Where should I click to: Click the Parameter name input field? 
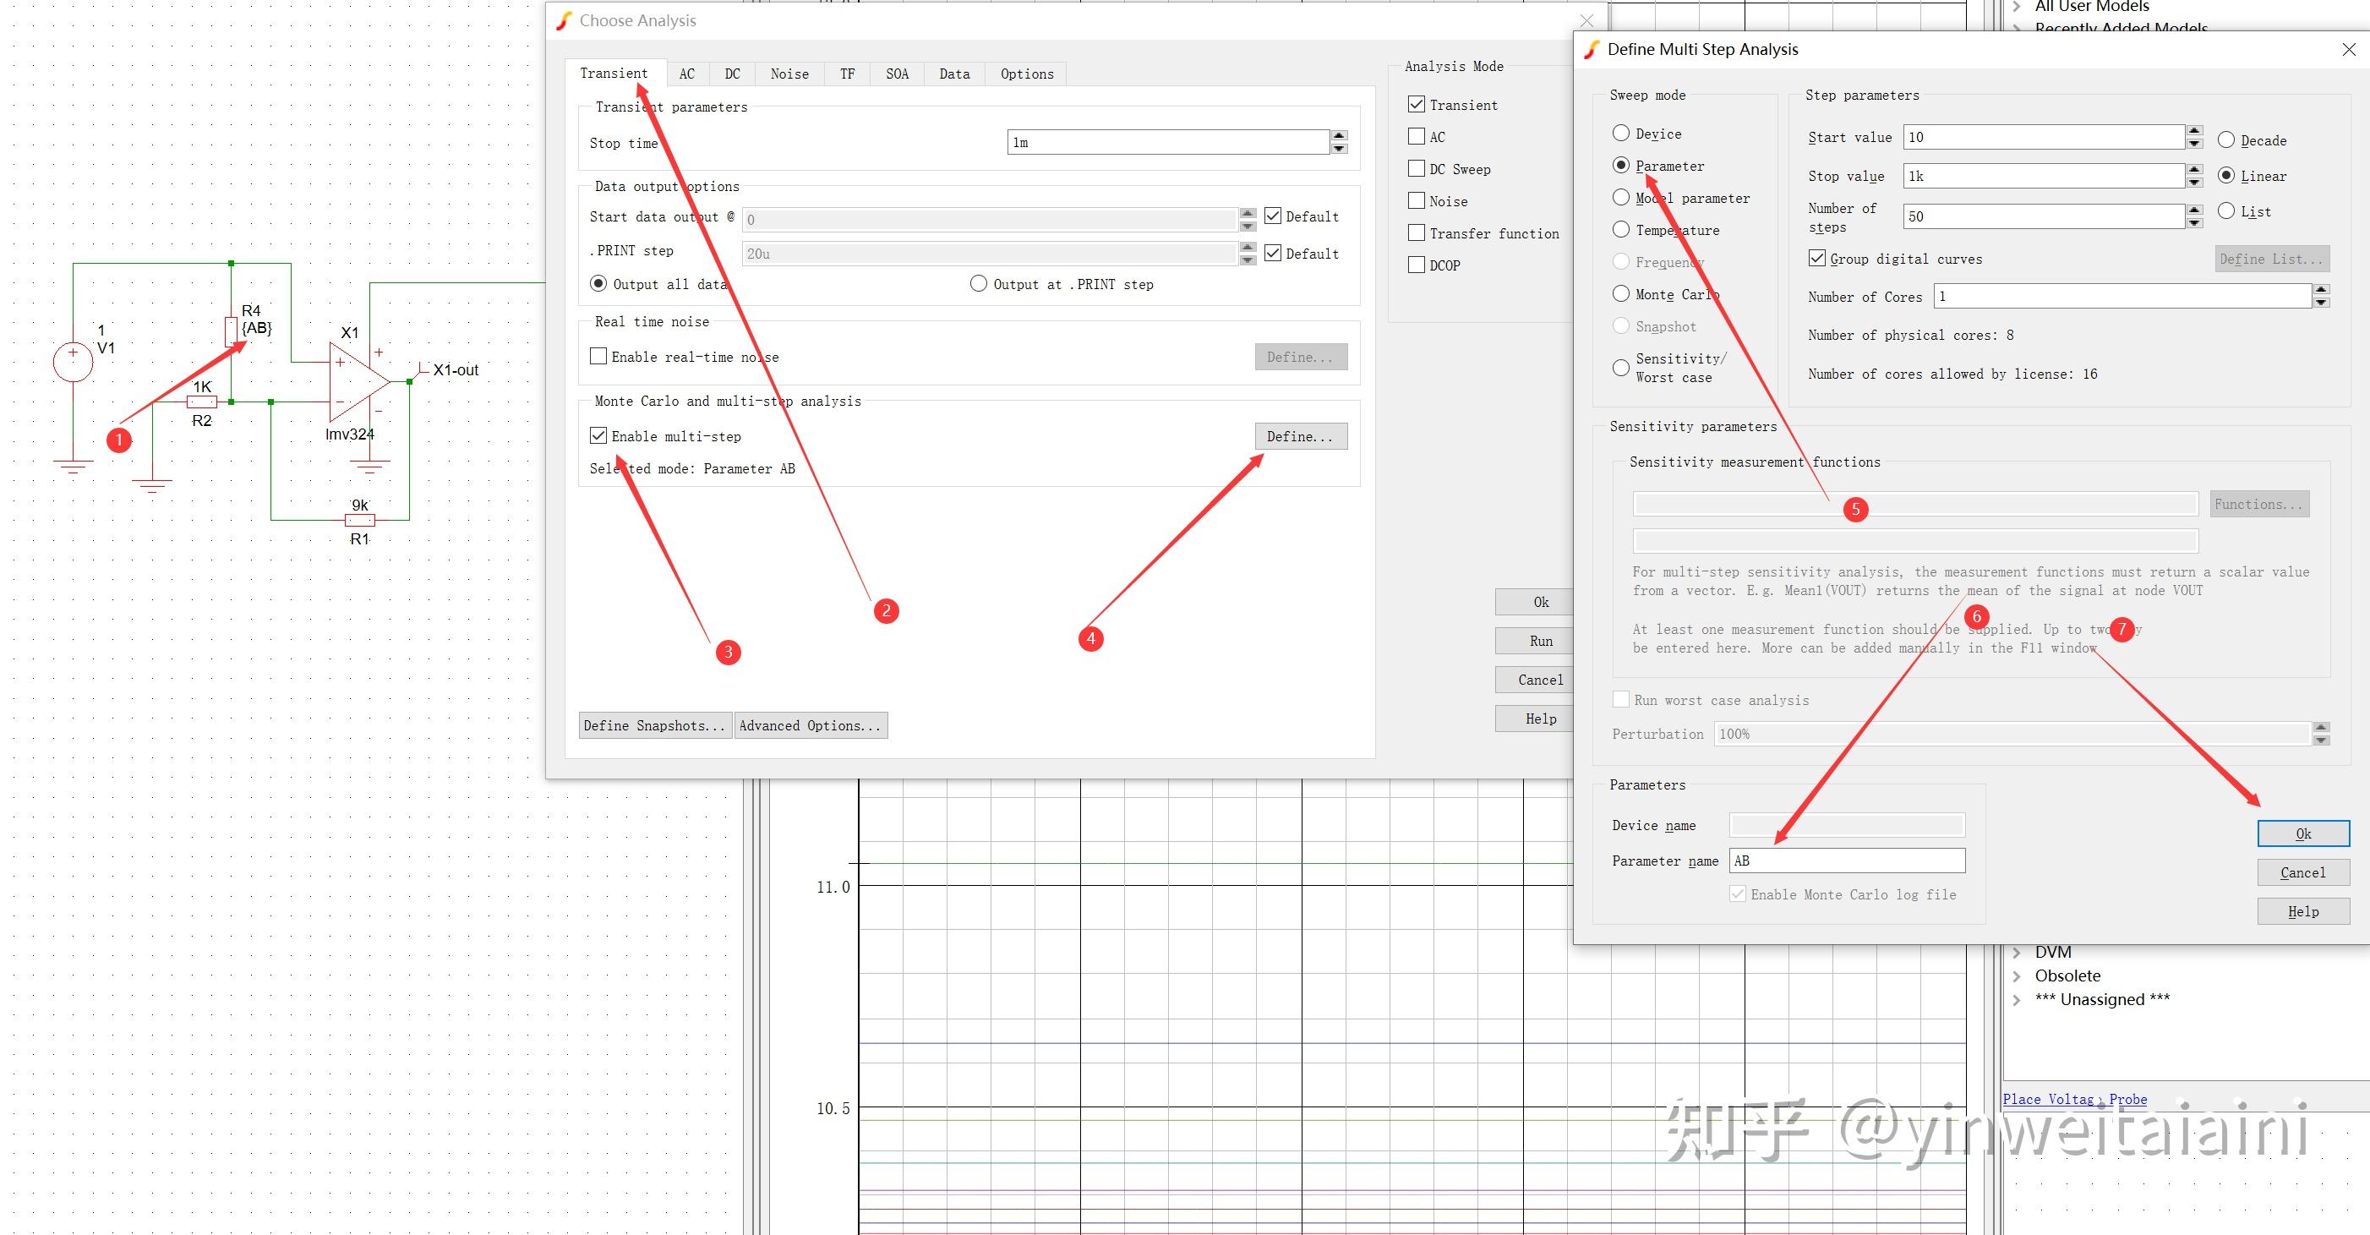[1847, 861]
